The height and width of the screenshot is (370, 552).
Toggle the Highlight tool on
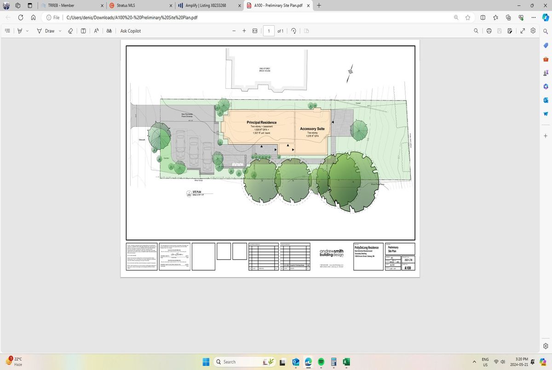[19, 31]
